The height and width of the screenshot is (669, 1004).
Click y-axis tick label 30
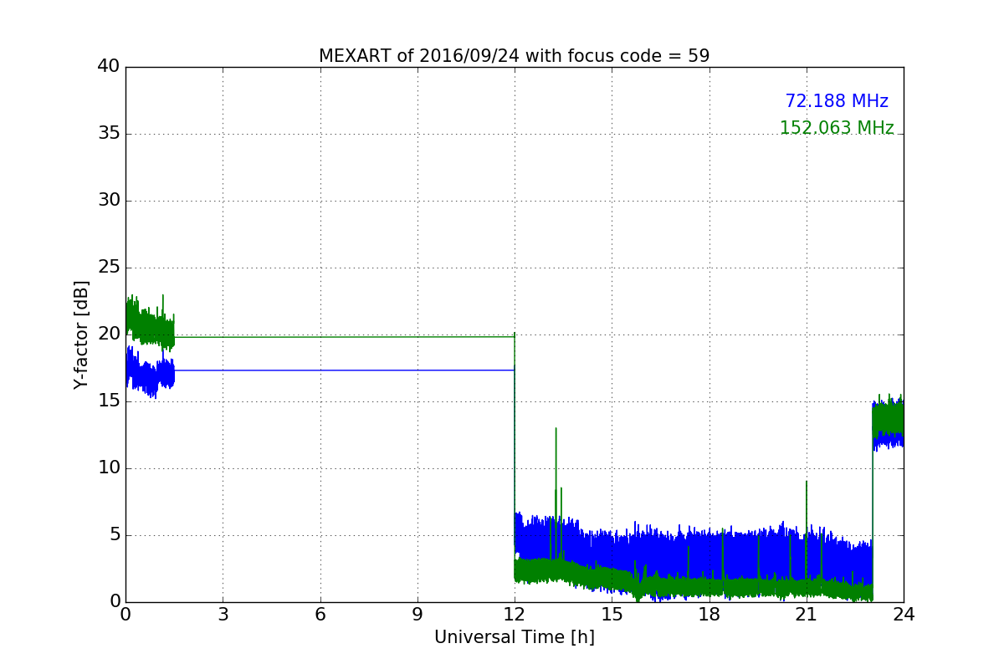(x=108, y=201)
